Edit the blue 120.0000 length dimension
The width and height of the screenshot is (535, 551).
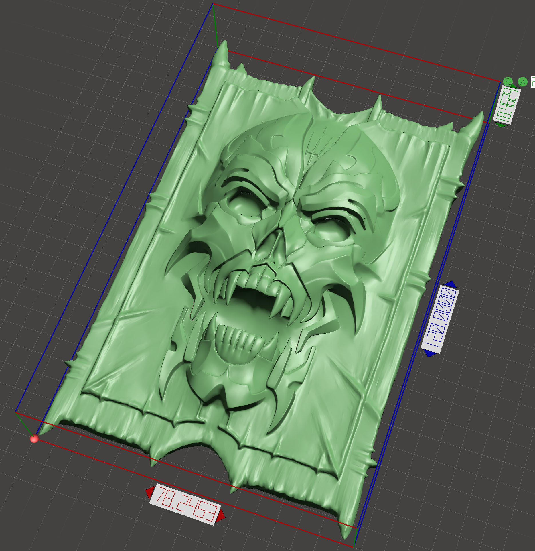[x=440, y=319]
